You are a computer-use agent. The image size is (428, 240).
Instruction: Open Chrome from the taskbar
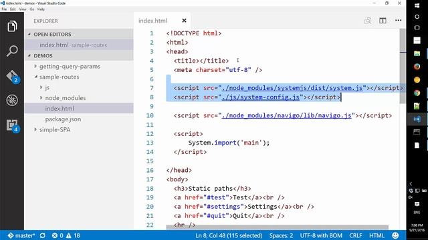[x=417, y=93]
